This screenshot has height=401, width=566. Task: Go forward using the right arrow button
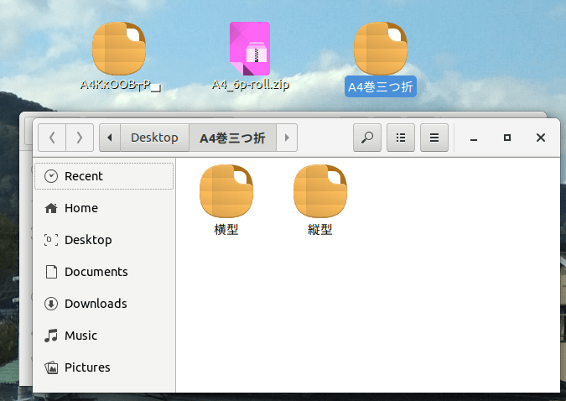click(80, 138)
